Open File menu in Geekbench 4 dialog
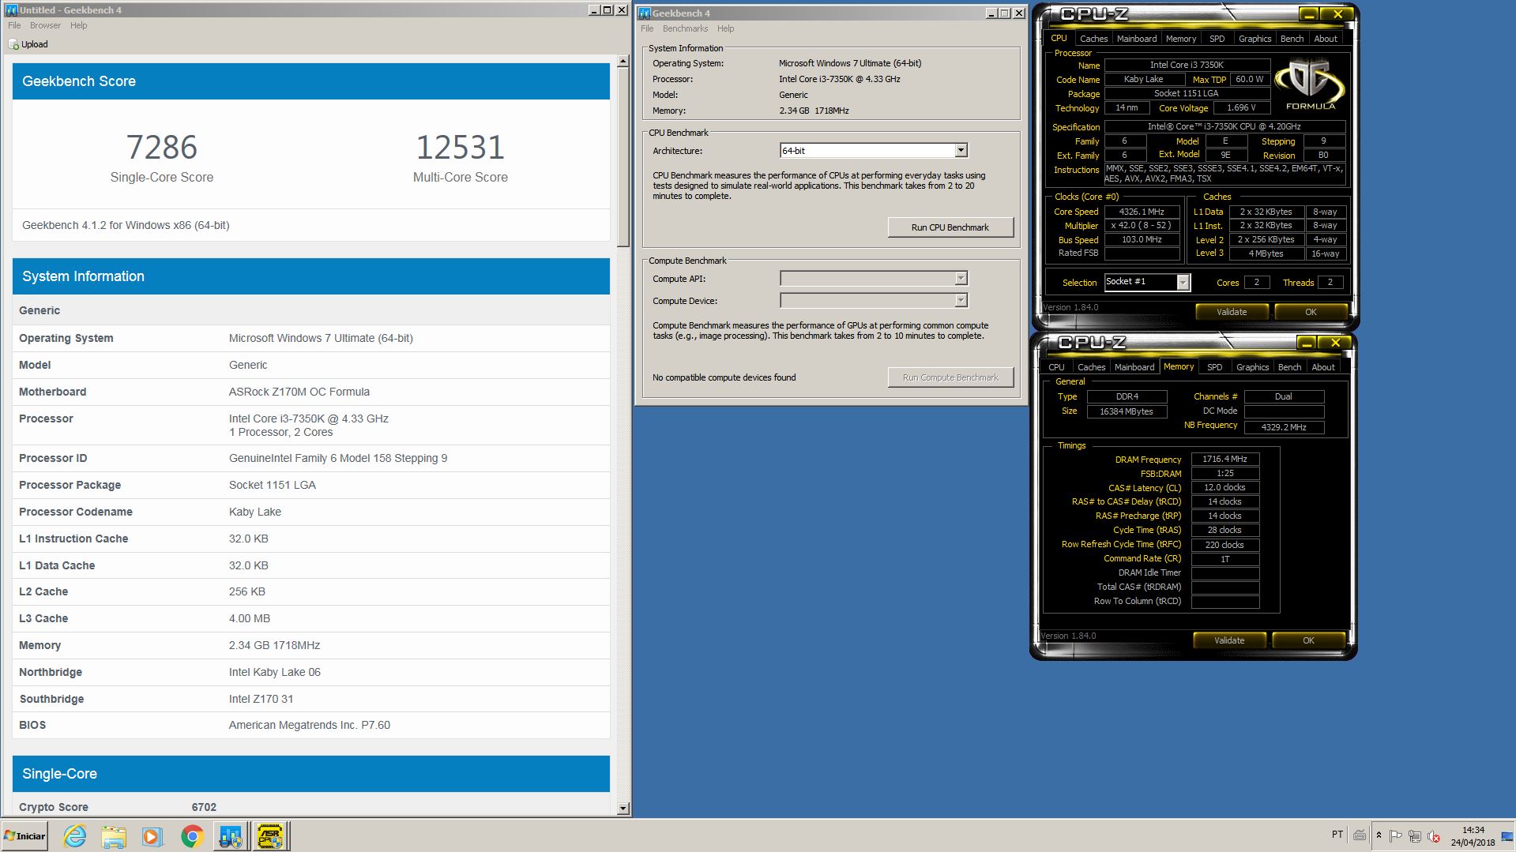Viewport: 1516px width, 852px height. (647, 28)
